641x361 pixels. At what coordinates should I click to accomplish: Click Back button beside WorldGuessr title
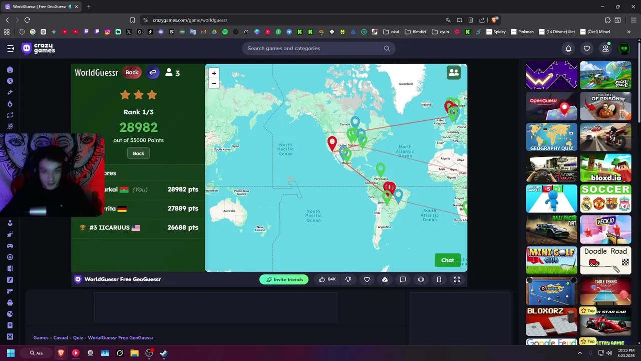click(x=132, y=72)
